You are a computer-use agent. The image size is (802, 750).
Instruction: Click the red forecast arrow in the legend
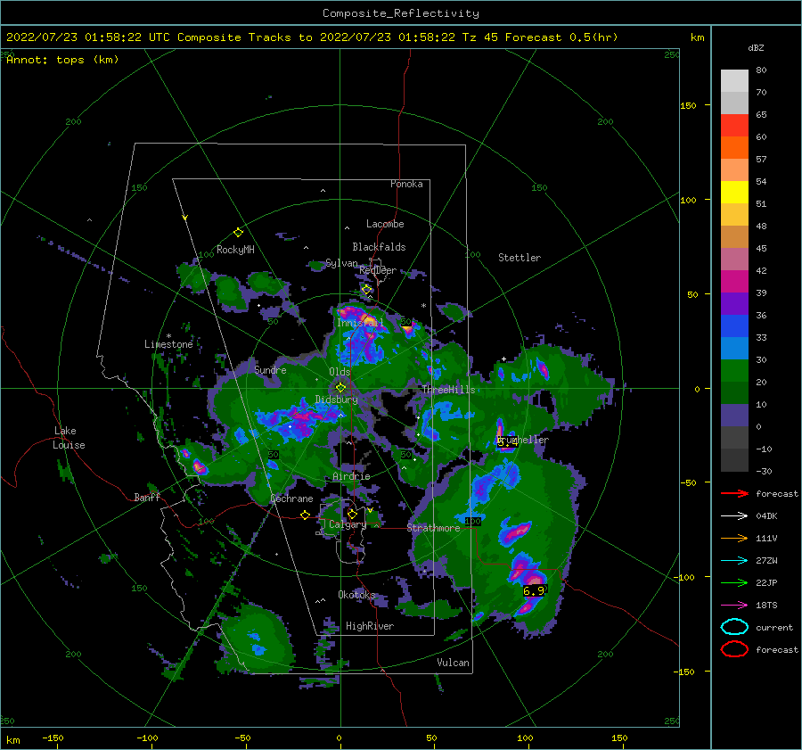[734, 493]
